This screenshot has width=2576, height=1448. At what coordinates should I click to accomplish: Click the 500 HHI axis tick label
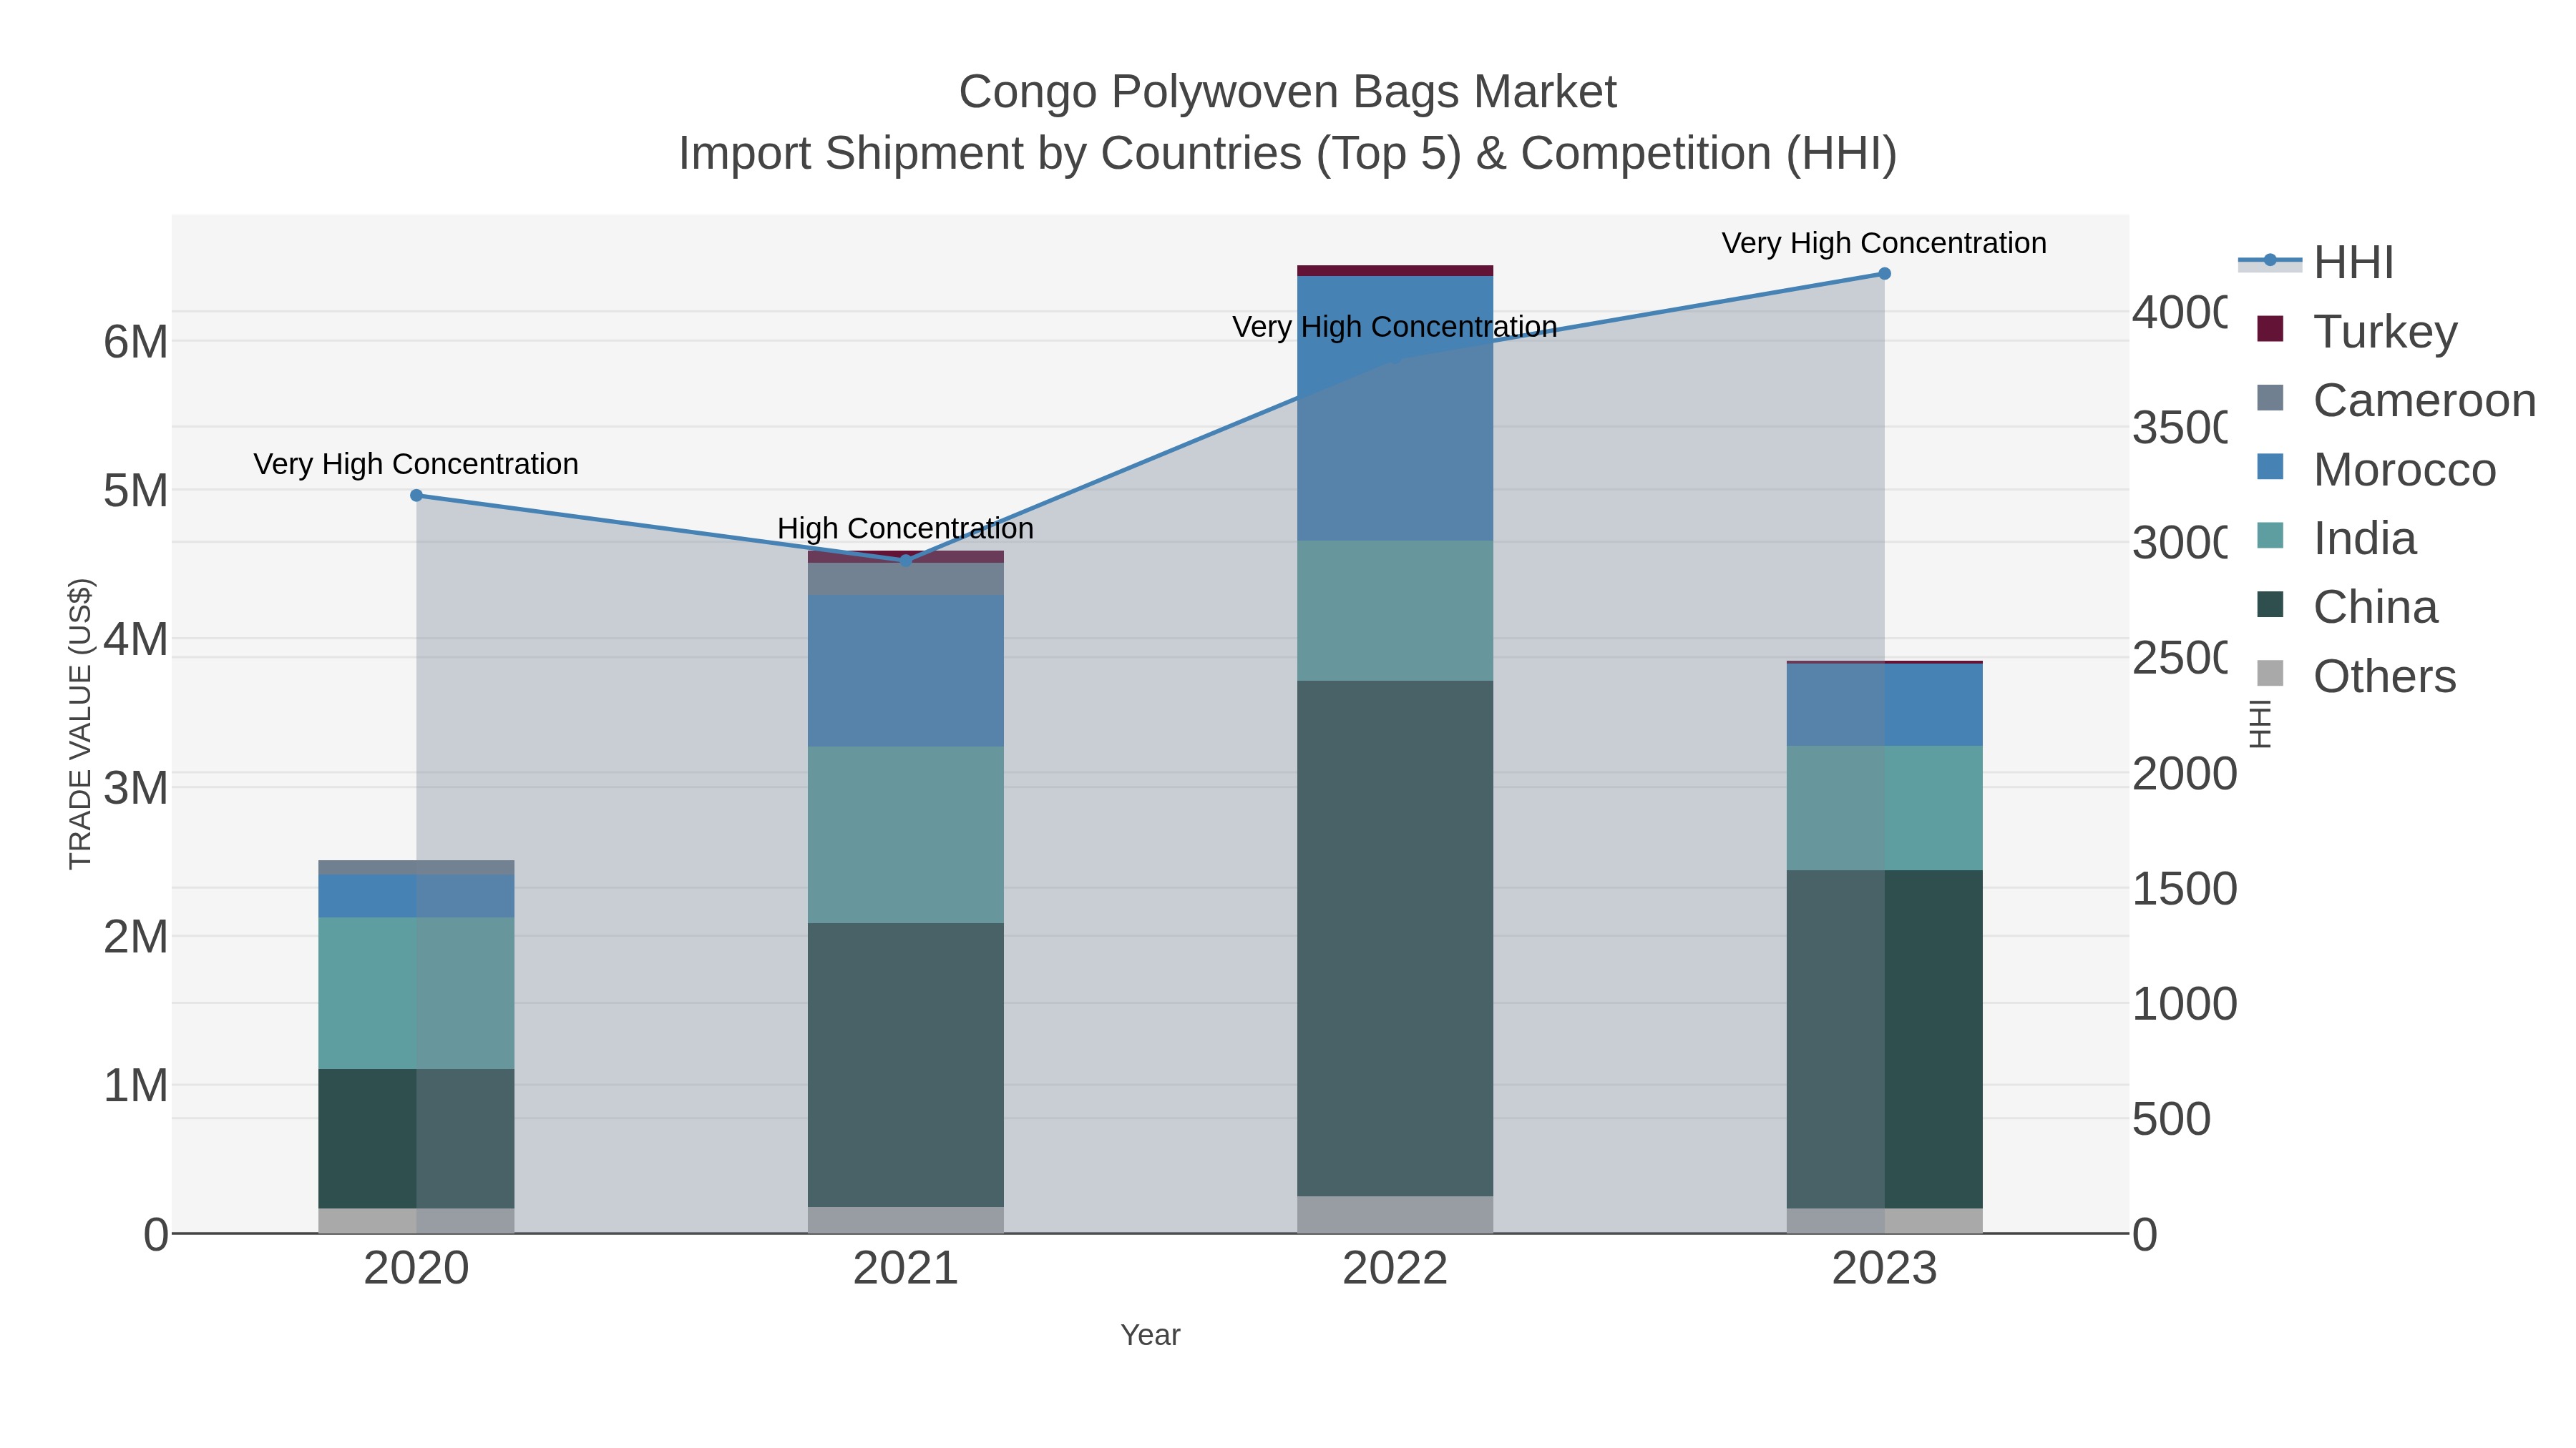(x=2171, y=1119)
